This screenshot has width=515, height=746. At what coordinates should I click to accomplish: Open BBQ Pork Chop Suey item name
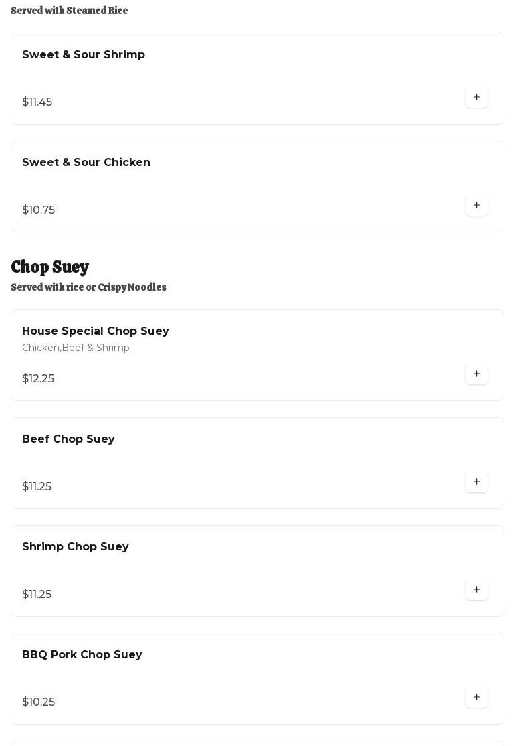coord(82,655)
